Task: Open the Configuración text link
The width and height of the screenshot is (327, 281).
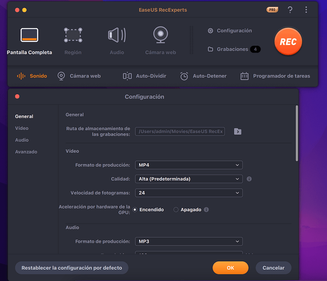Action: click(234, 31)
